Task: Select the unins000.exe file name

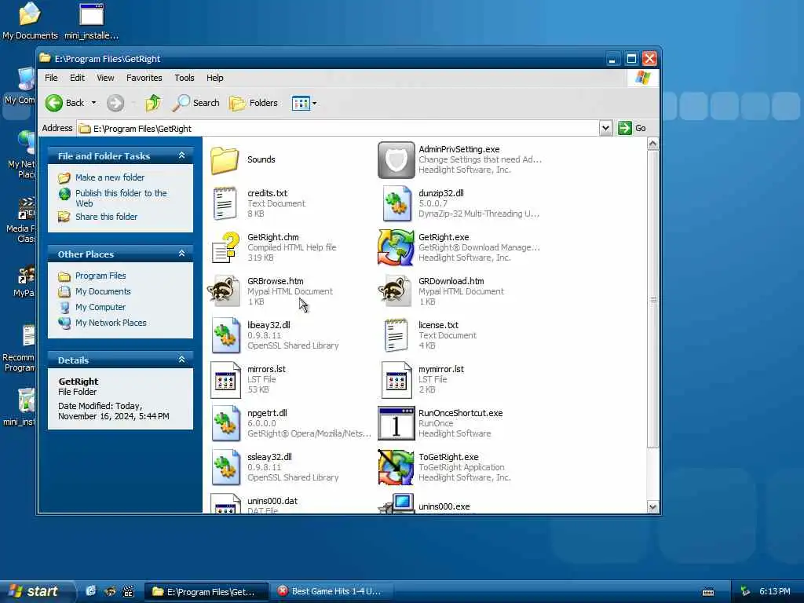Action: tap(444, 506)
